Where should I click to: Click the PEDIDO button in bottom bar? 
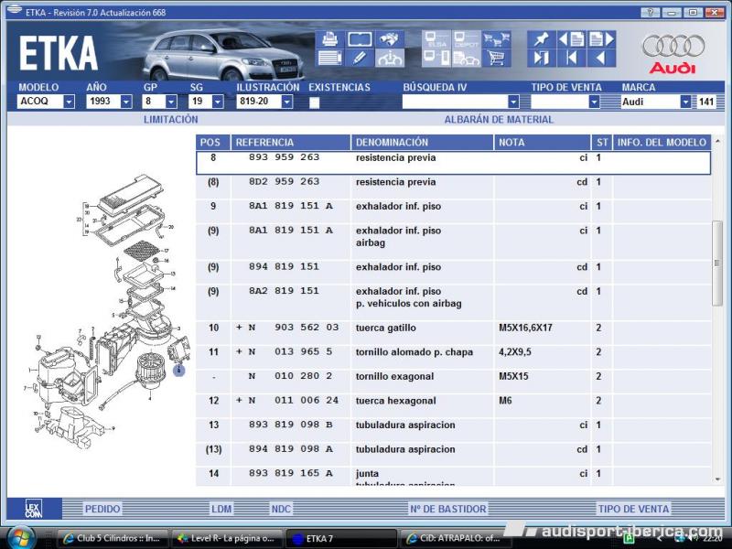click(102, 509)
